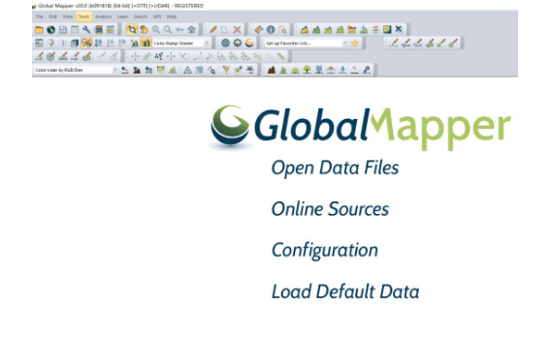Screen dimensions: 553x364
Task: Click the tree vegetation Lidar icon
Action: pos(307,70)
